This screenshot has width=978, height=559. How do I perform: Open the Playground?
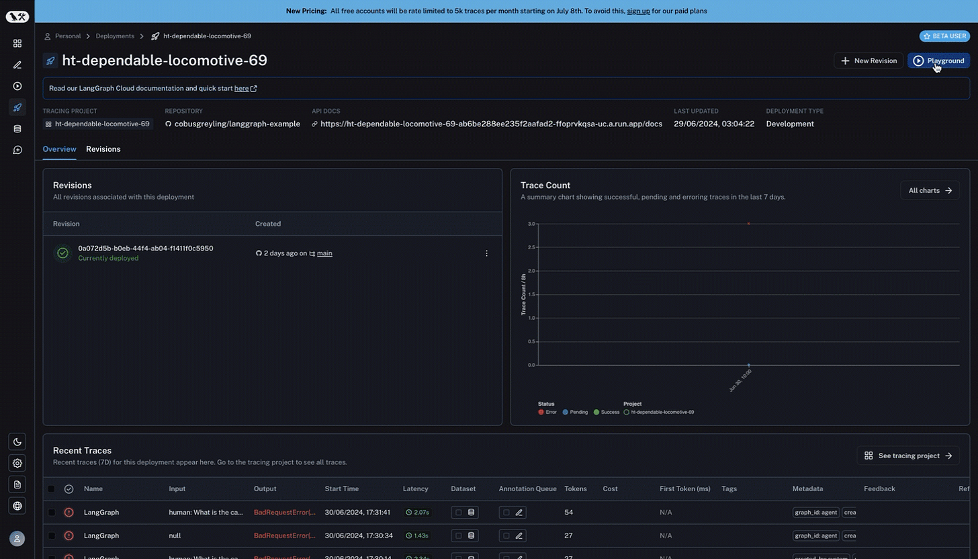click(x=938, y=60)
